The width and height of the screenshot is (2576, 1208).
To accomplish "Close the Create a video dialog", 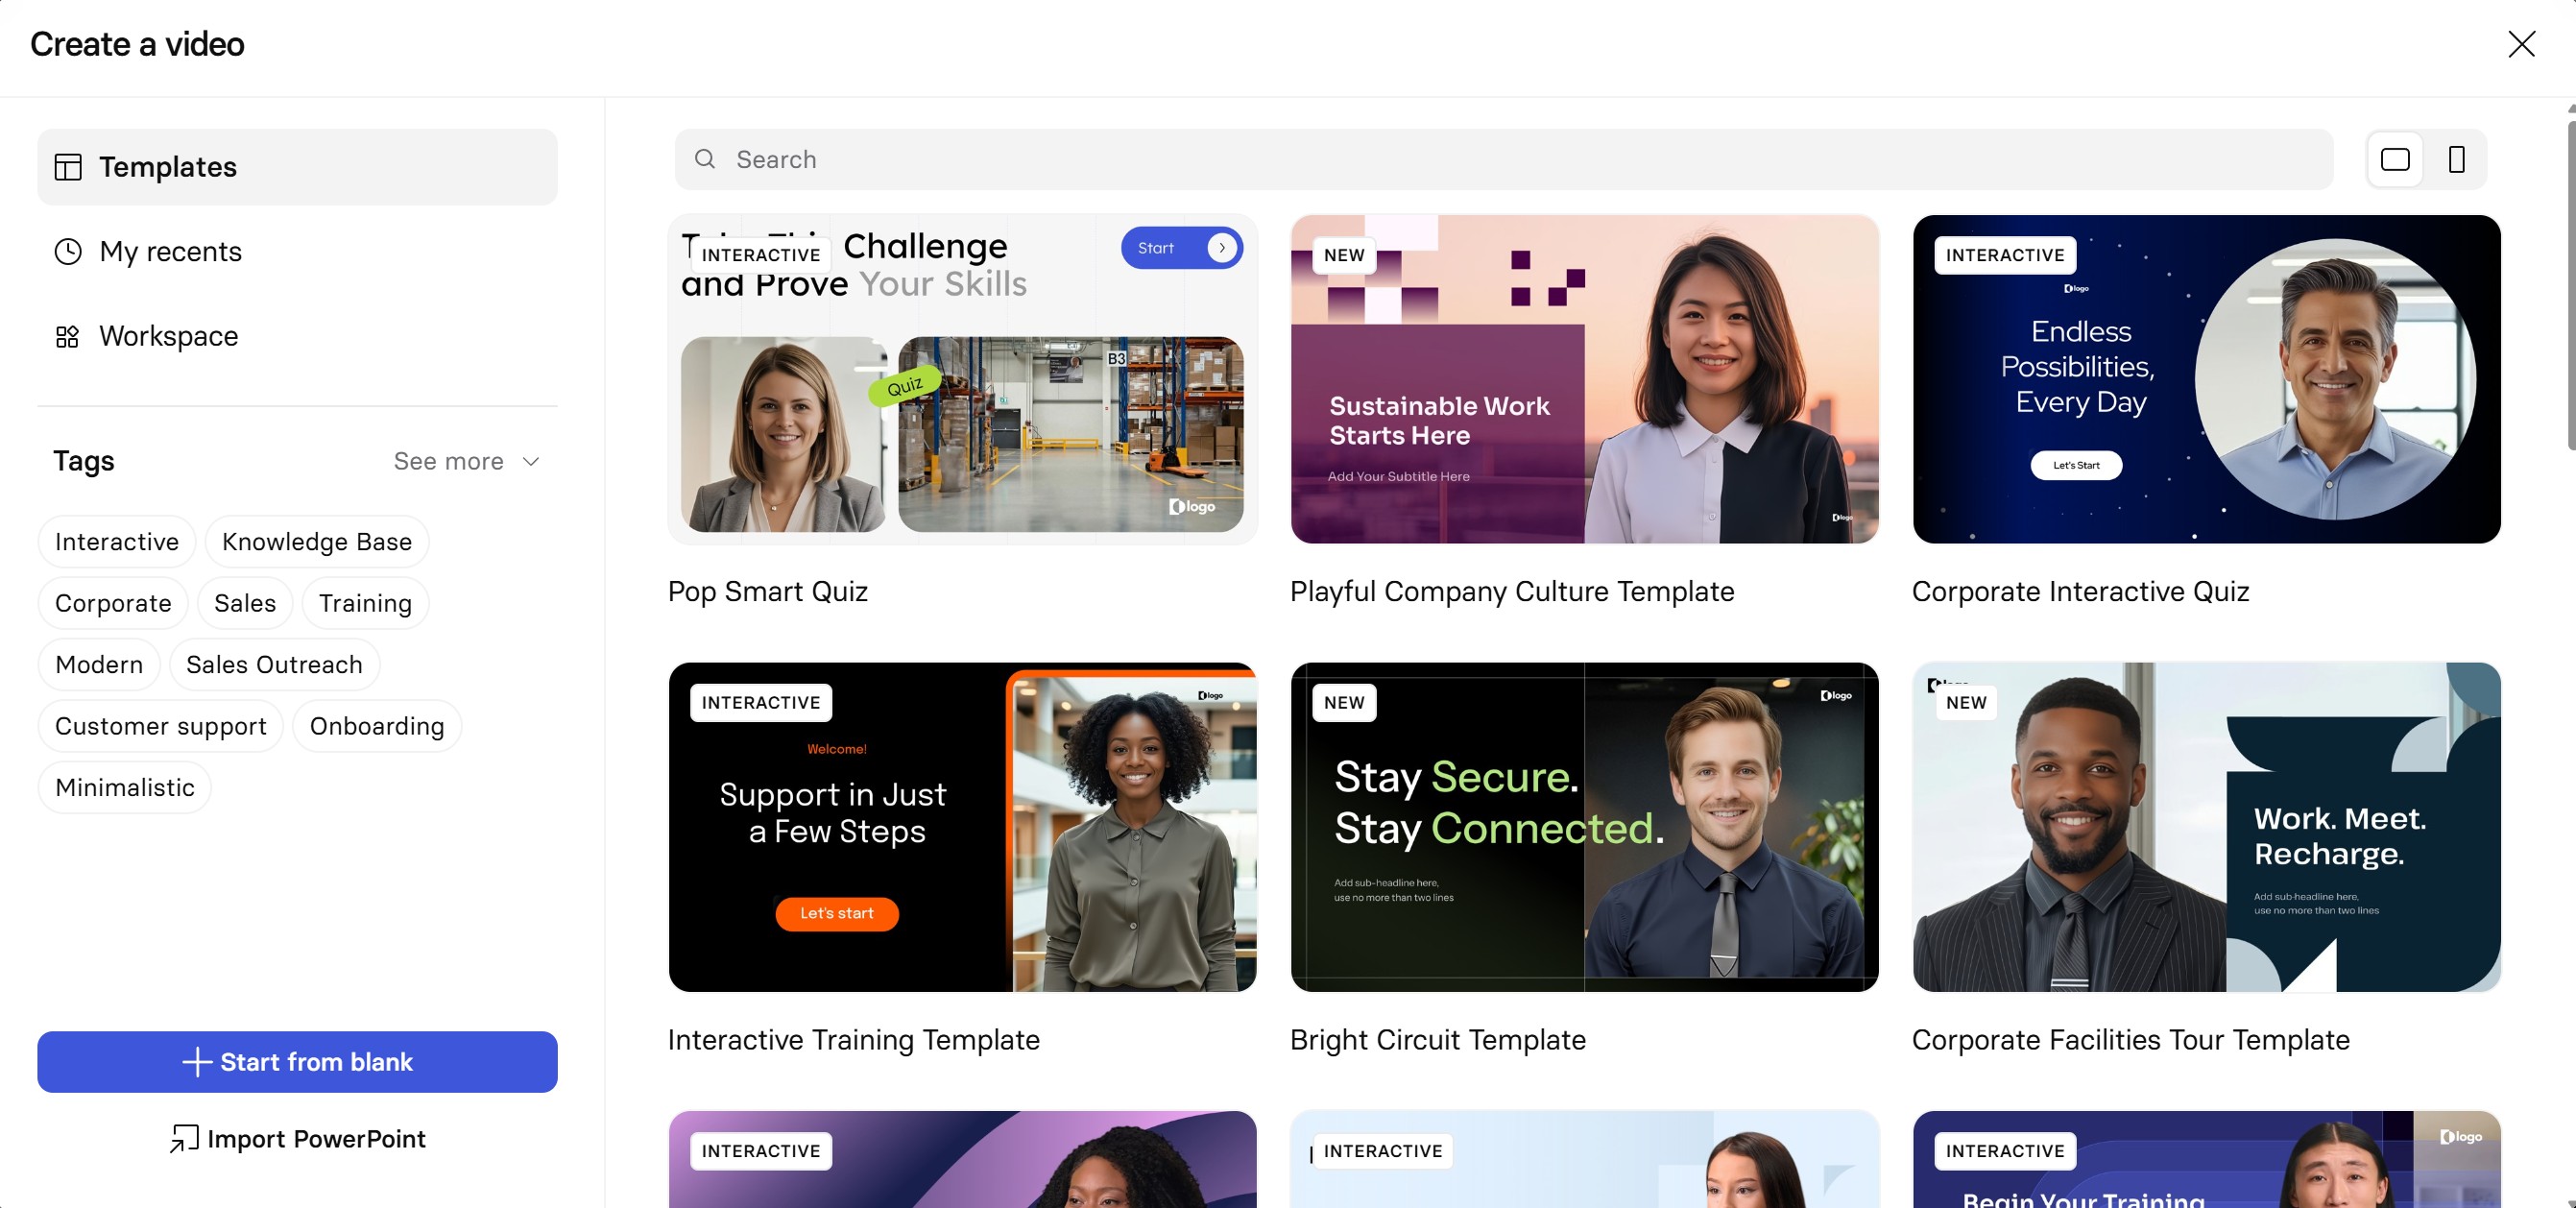I will click(2521, 44).
